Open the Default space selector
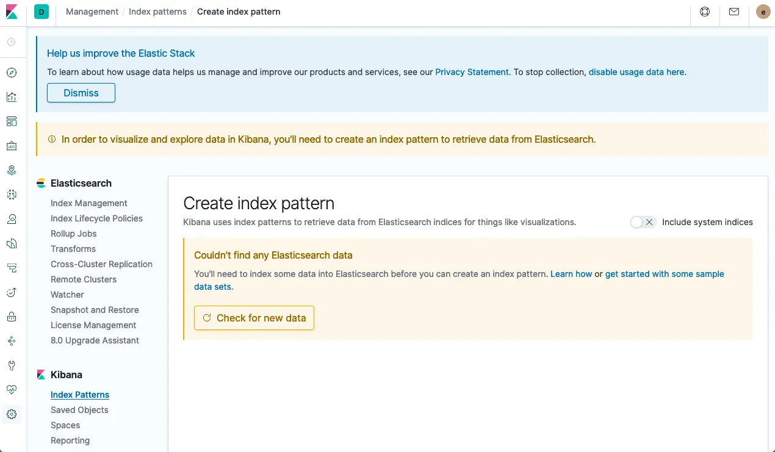Image resolution: width=775 pixels, height=452 pixels. click(41, 12)
